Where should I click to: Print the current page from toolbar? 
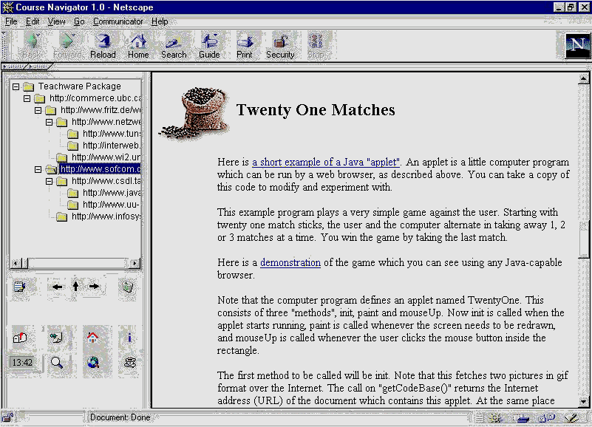[245, 45]
